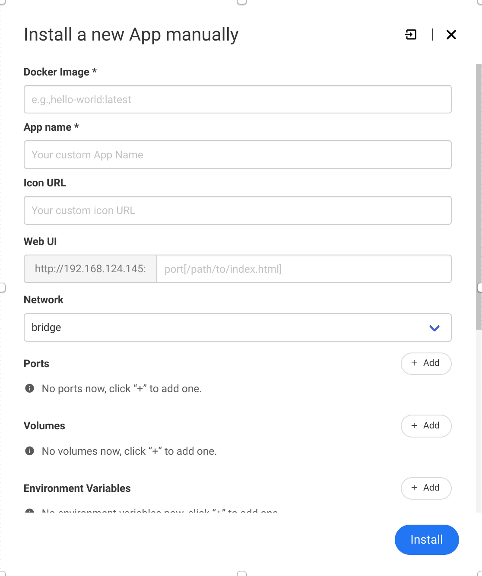This screenshot has width=482, height=576.
Task: Add a new environment variable
Action: [x=426, y=488]
